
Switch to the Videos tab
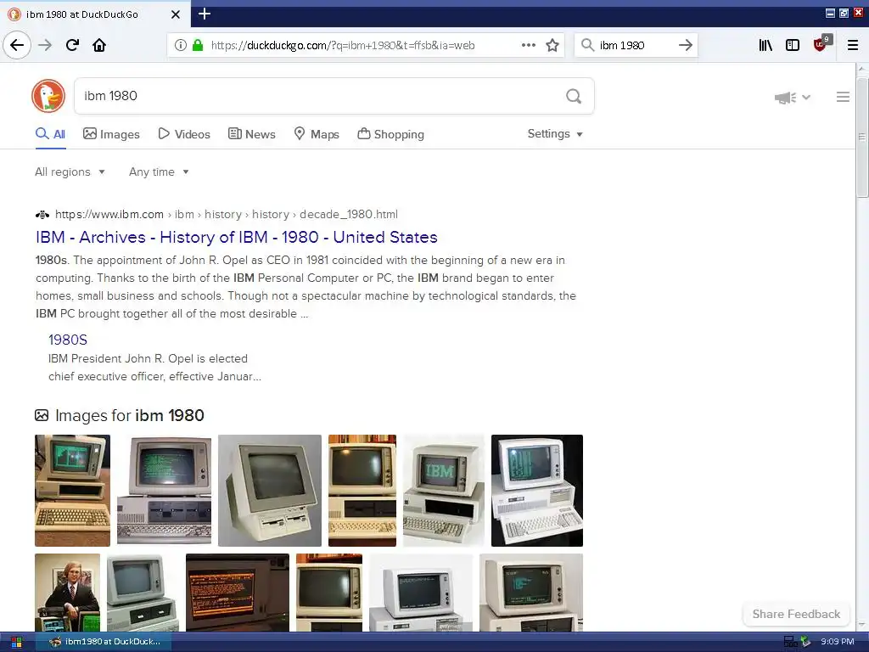[184, 134]
